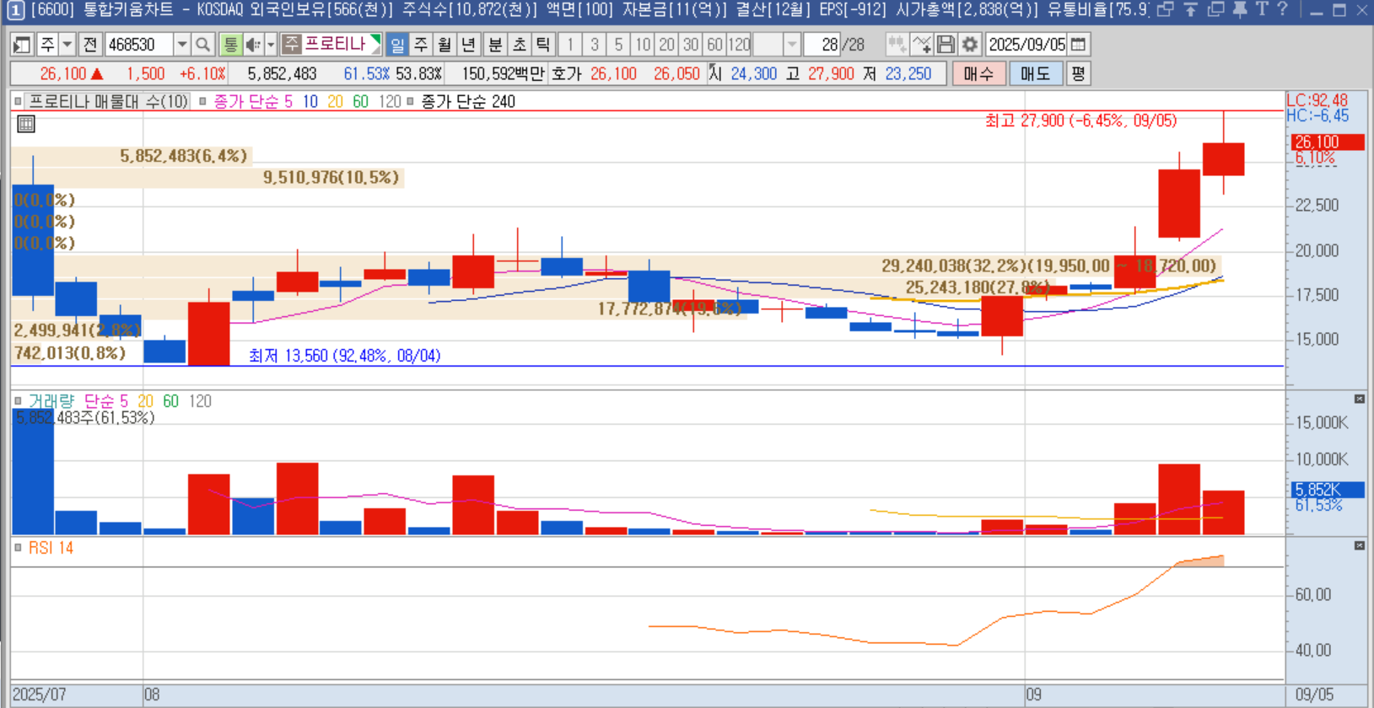
Task: Click the volume tag 5,852K
Action: (1328, 489)
